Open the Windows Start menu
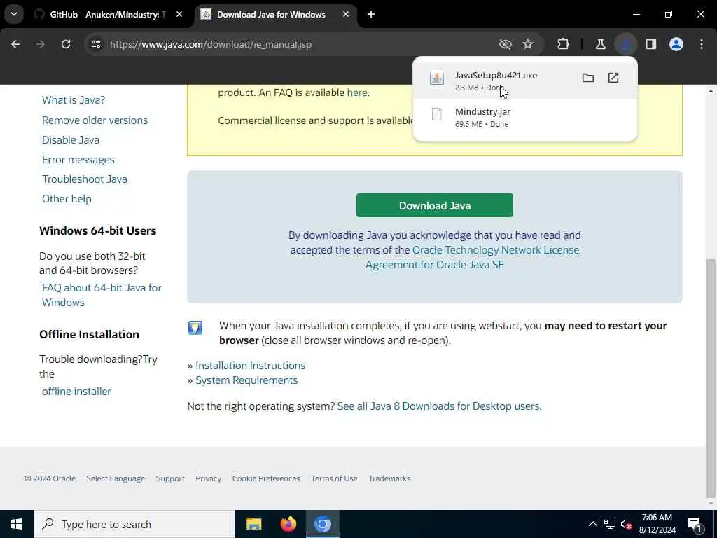This screenshot has width=717, height=538. point(17,524)
